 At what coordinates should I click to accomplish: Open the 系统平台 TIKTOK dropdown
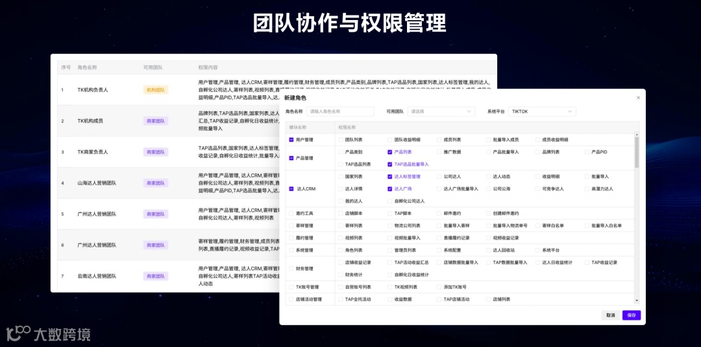pyautogui.click(x=542, y=111)
